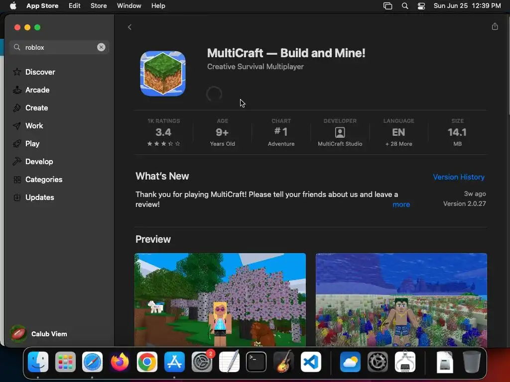Go back with the chevron arrow

click(x=129, y=27)
